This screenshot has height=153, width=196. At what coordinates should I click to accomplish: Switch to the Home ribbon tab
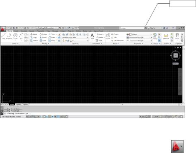pyautogui.click(x=10, y=31)
